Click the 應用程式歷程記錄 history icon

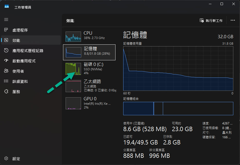coord(6,51)
